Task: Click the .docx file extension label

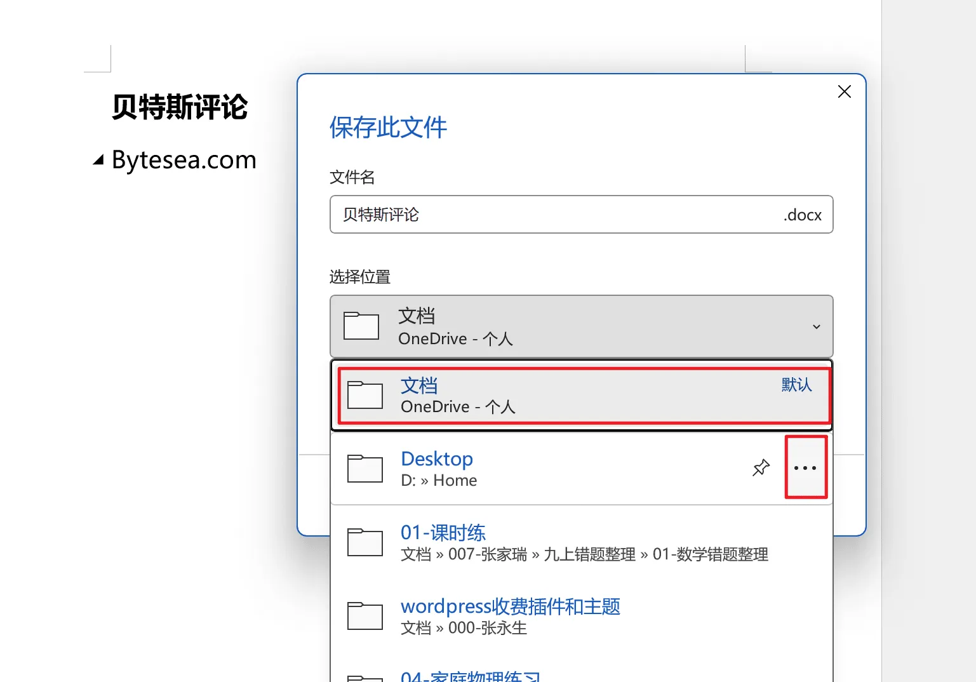Action: coord(802,215)
